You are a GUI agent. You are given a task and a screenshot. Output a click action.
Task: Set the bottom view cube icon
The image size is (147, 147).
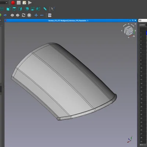[x=33, y=9]
